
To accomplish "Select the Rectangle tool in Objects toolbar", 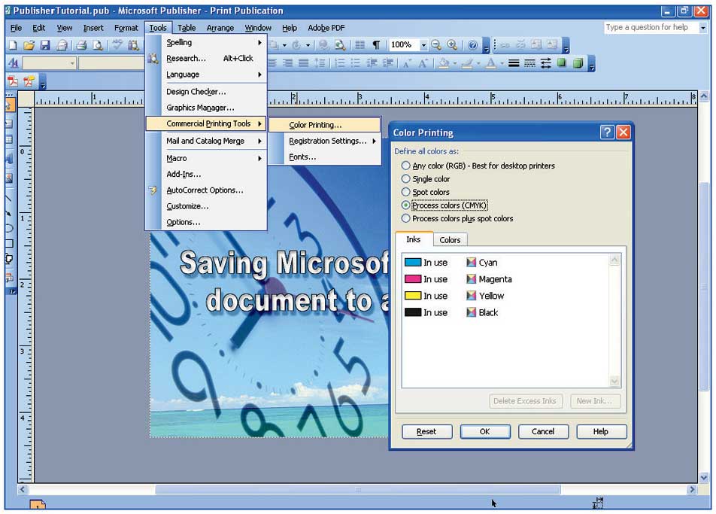I will [x=9, y=244].
